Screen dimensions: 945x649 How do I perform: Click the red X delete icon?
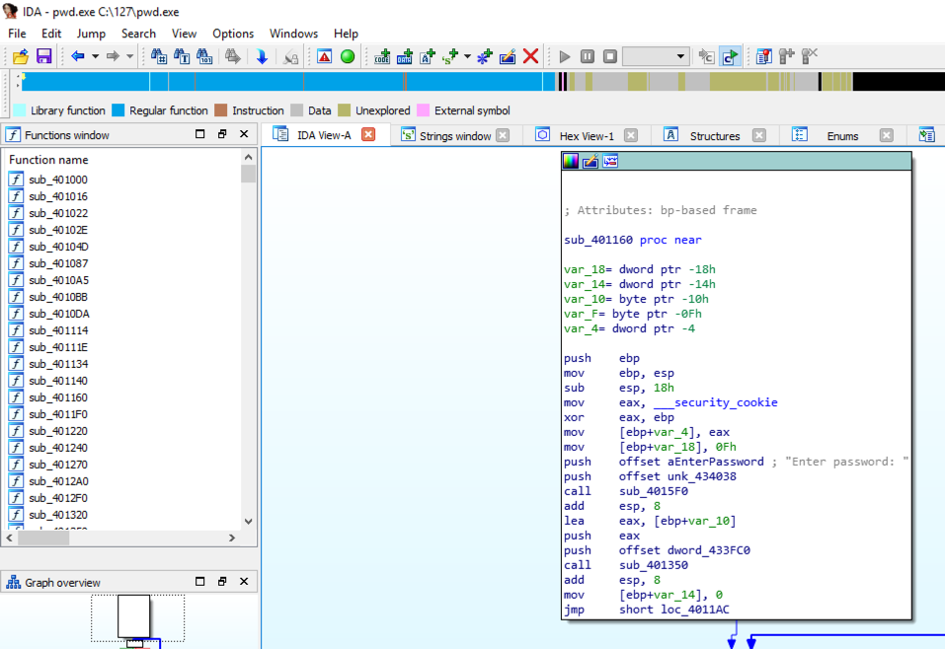click(x=530, y=56)
